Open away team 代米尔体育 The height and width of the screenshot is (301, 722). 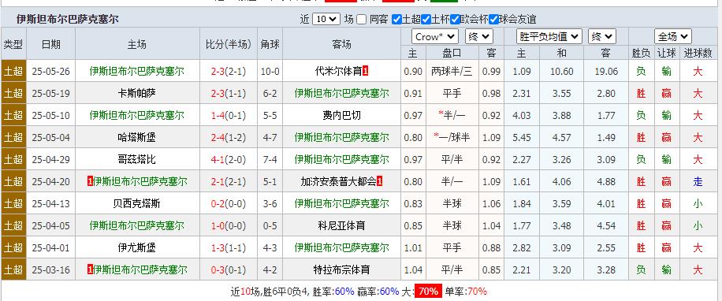tap(338, 72)
